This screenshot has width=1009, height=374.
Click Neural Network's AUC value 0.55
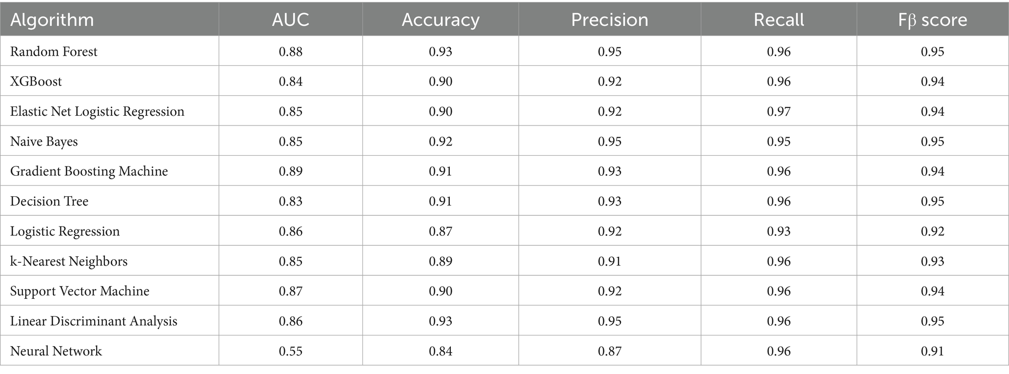coord(290,352)
